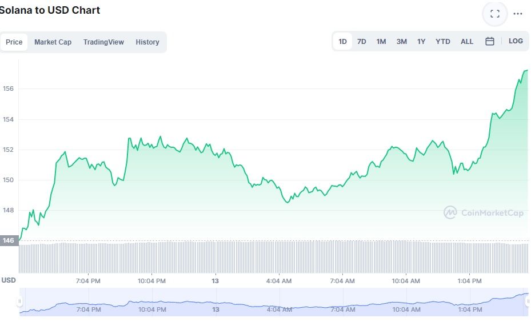531x322 pixels.
Task: Grab the right range selector handle
Action: pos(528,301)
